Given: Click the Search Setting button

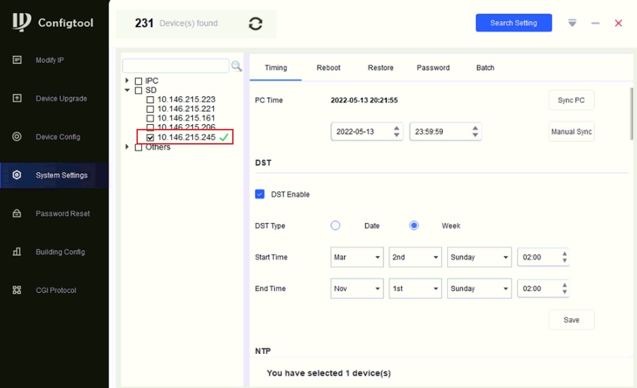Looking at the screenshot, I should (x=513, y=23).
